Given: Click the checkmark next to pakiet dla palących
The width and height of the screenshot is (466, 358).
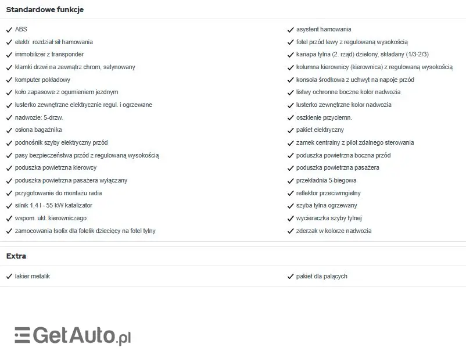Looking at the screenshot, I should coord(291,277).
